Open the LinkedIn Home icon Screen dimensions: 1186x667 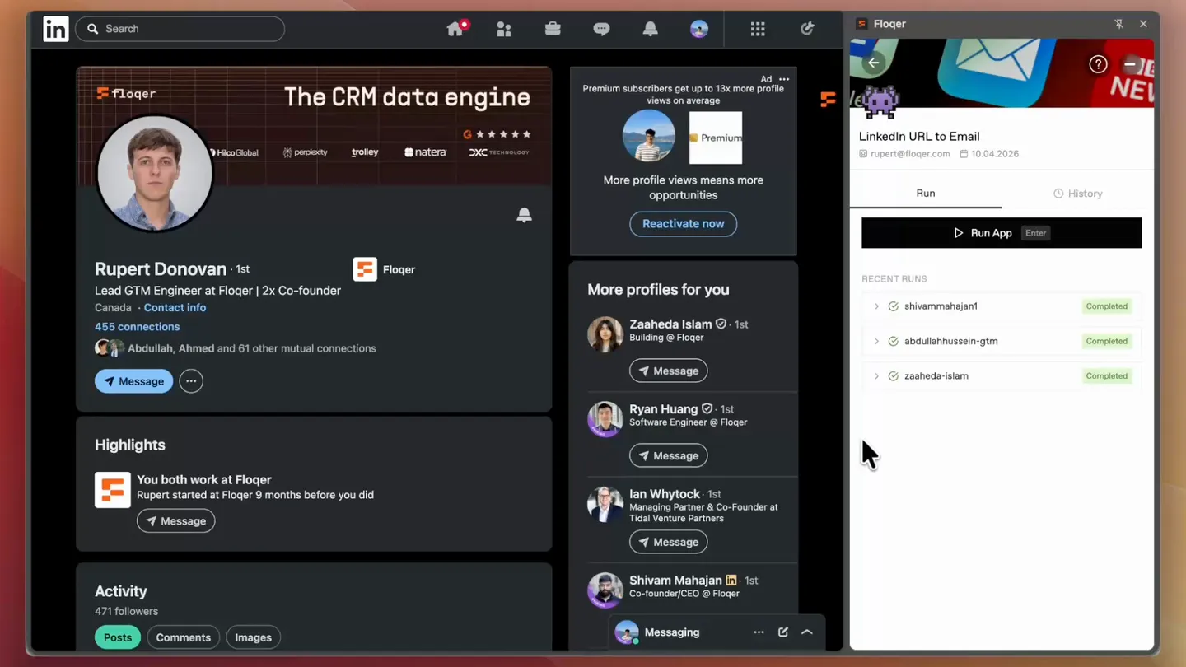(x=455, y=29)
